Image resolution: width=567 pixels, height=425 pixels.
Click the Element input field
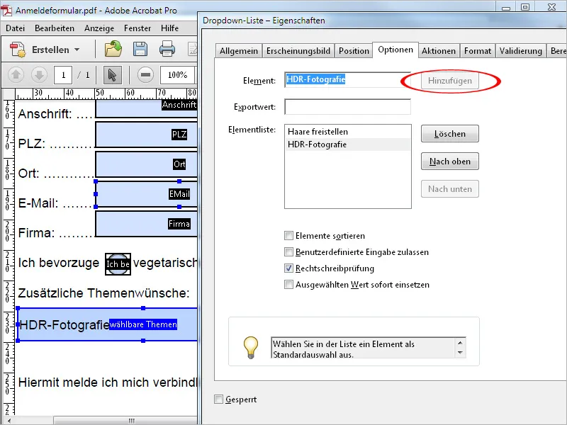[x=347, y=79]
